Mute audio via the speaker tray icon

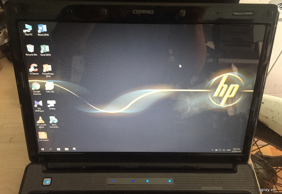coord(224,150)
